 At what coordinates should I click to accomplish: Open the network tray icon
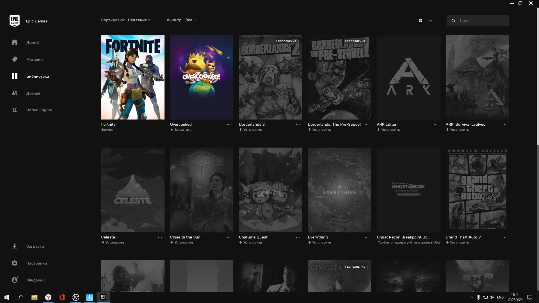[485, 297]
